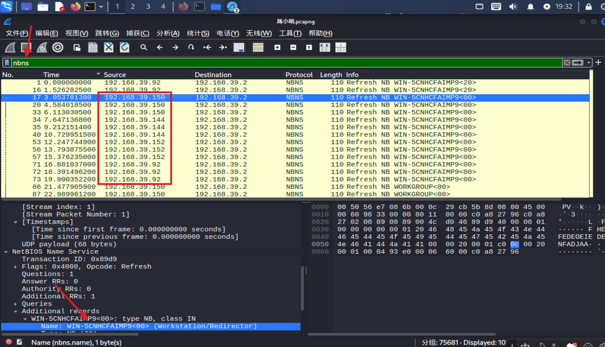Go forward in packet history
This screenshot has height=347, width=605.
(175, 47)
